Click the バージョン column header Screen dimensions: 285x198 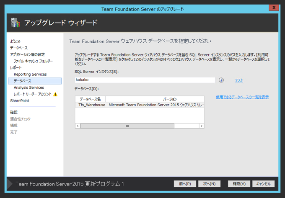[x=155, y=99]
